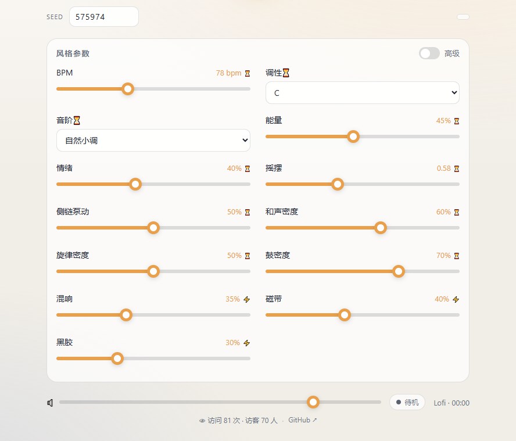Click lightning icon next to 黑胶 30%

[247, 343]
